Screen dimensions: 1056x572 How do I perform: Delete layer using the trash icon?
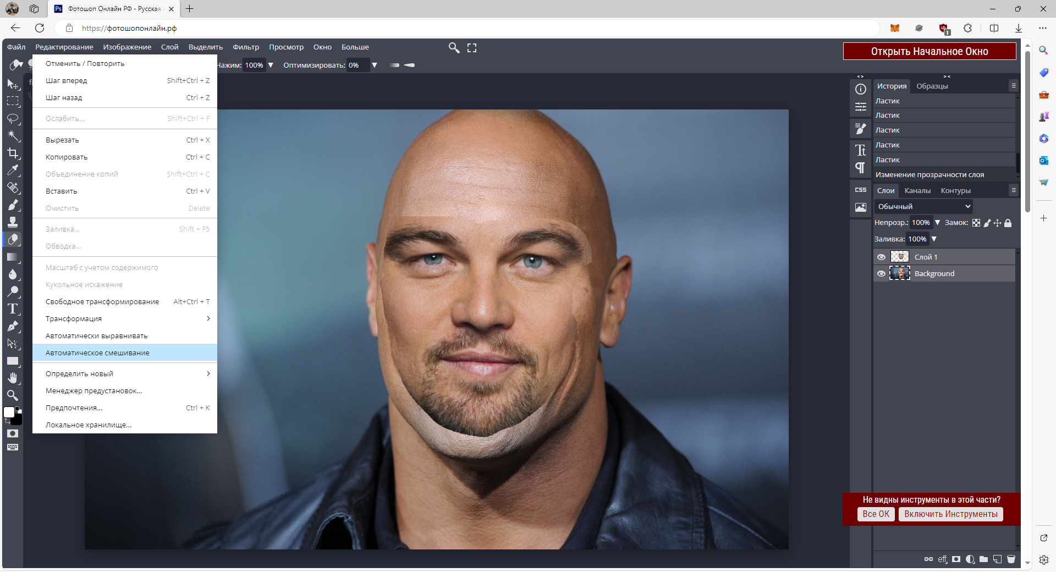coord(1011,559)
